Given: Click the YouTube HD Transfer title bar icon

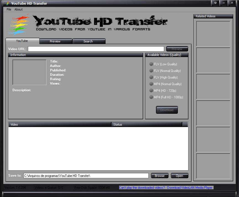Looking at the screenshot, I should point(8,3).
